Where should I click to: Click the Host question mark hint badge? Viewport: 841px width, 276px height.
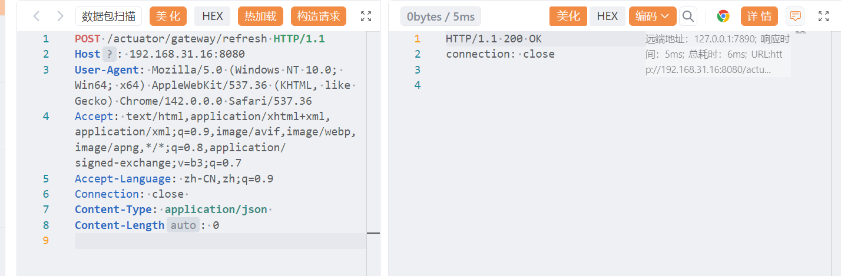[110, 54]
